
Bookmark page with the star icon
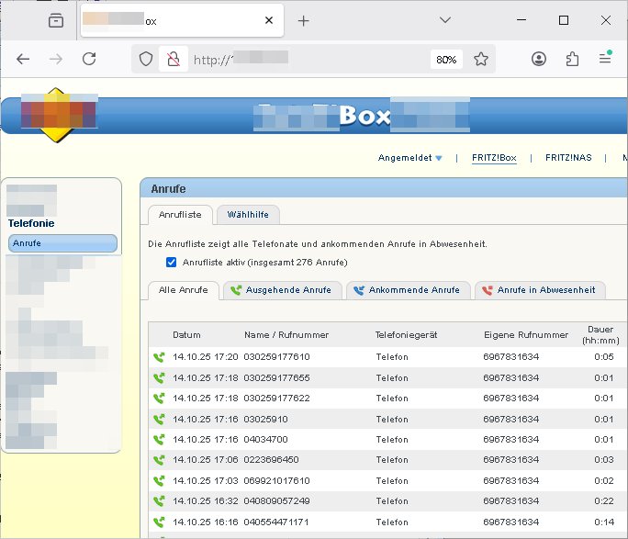pyautogui.click(x=481, y=59)
